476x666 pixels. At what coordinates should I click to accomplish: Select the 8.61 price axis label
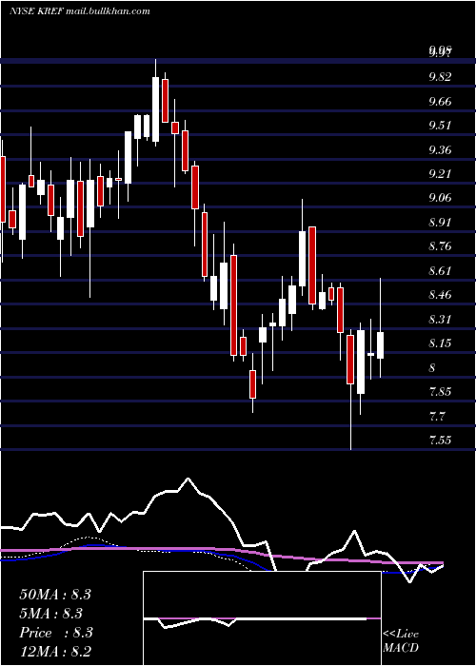440,270
